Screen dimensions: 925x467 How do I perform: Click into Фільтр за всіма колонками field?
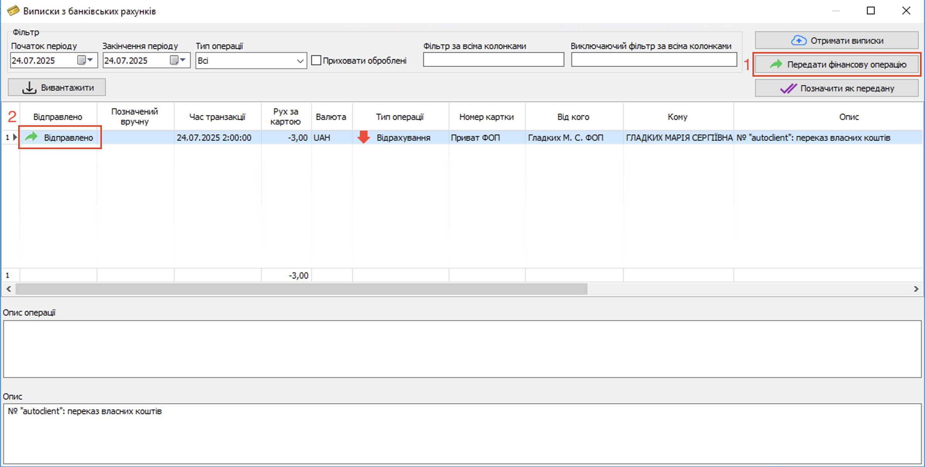pos(493,60)
